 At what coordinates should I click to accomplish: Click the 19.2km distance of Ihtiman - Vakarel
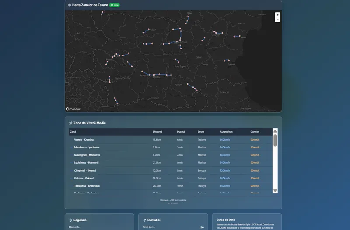click(157, 178)
